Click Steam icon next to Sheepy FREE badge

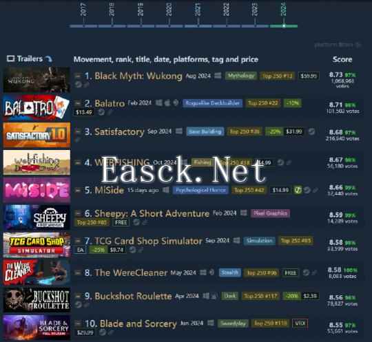(136, 222)
